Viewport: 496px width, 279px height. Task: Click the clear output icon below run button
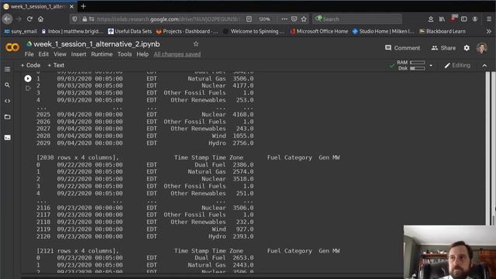pos(28,88)
